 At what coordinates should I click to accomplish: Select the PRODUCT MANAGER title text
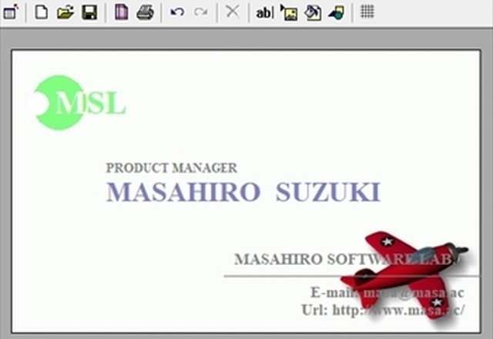(171, 168)
